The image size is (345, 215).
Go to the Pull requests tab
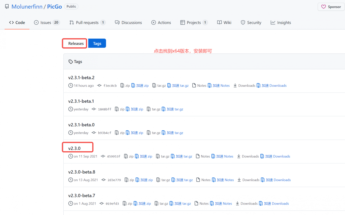87,23
